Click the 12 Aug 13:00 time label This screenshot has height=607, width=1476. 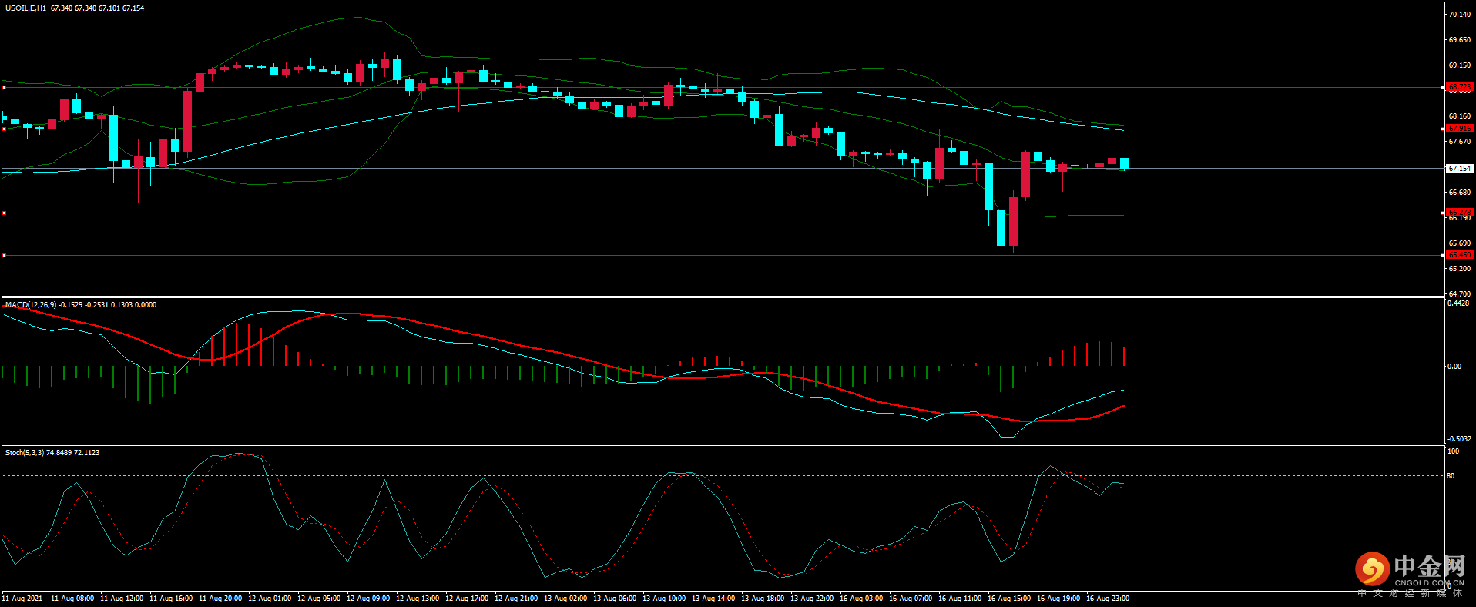[x=418, y=599]
